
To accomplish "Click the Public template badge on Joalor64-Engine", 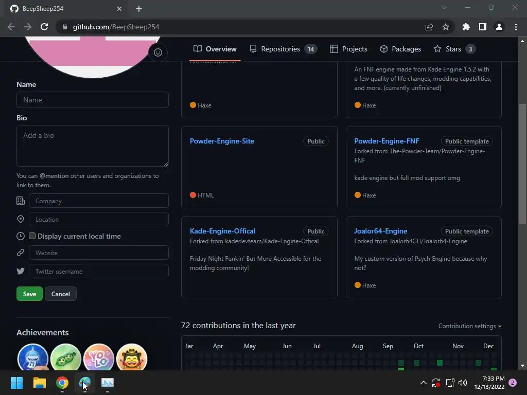I will tap(467, 231).
